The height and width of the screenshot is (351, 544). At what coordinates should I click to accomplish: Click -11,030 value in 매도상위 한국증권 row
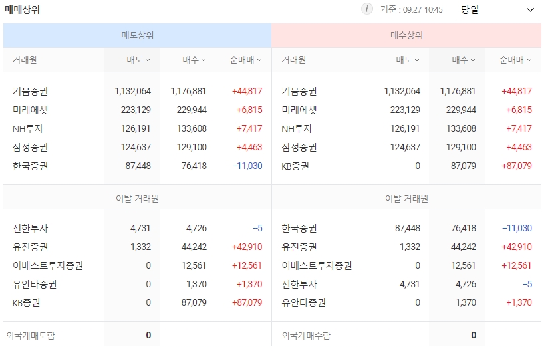247,166
